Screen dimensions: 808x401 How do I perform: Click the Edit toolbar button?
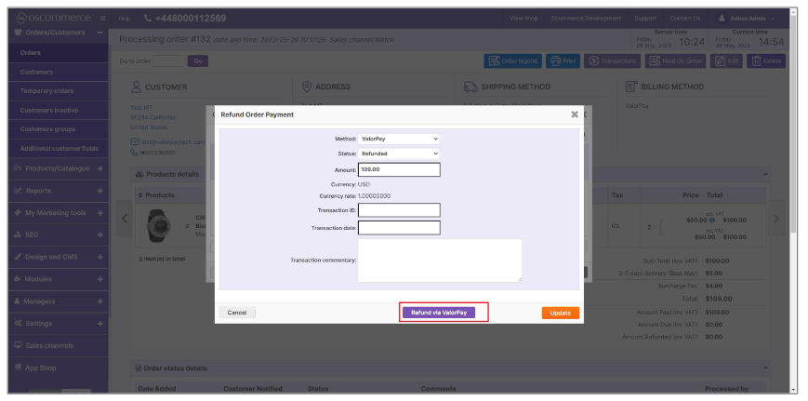click(x=726, y=60)
